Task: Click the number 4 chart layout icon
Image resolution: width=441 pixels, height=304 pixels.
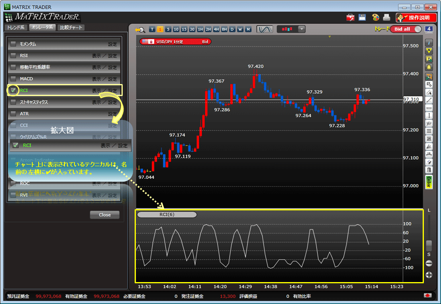Action: (x=428, y=29)
